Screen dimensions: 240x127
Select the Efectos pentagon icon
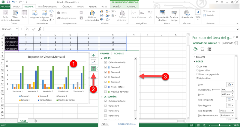202,49
